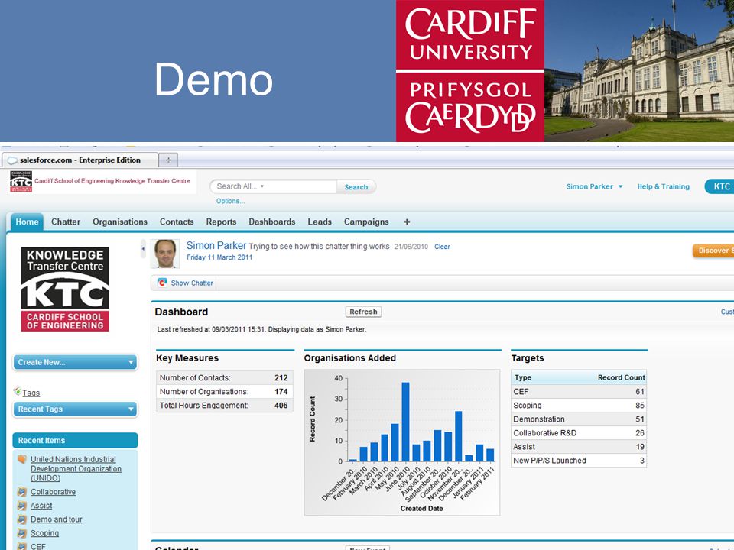Click the Search button

click(x=356, y=186)
